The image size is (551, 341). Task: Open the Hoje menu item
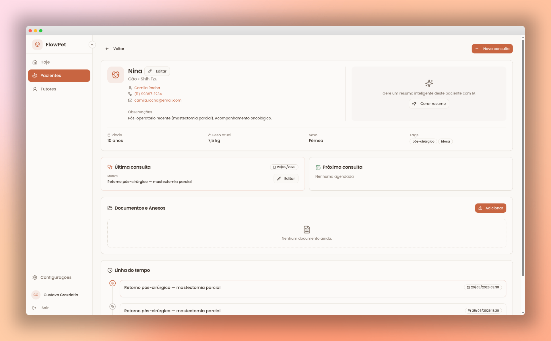point(59,62)
